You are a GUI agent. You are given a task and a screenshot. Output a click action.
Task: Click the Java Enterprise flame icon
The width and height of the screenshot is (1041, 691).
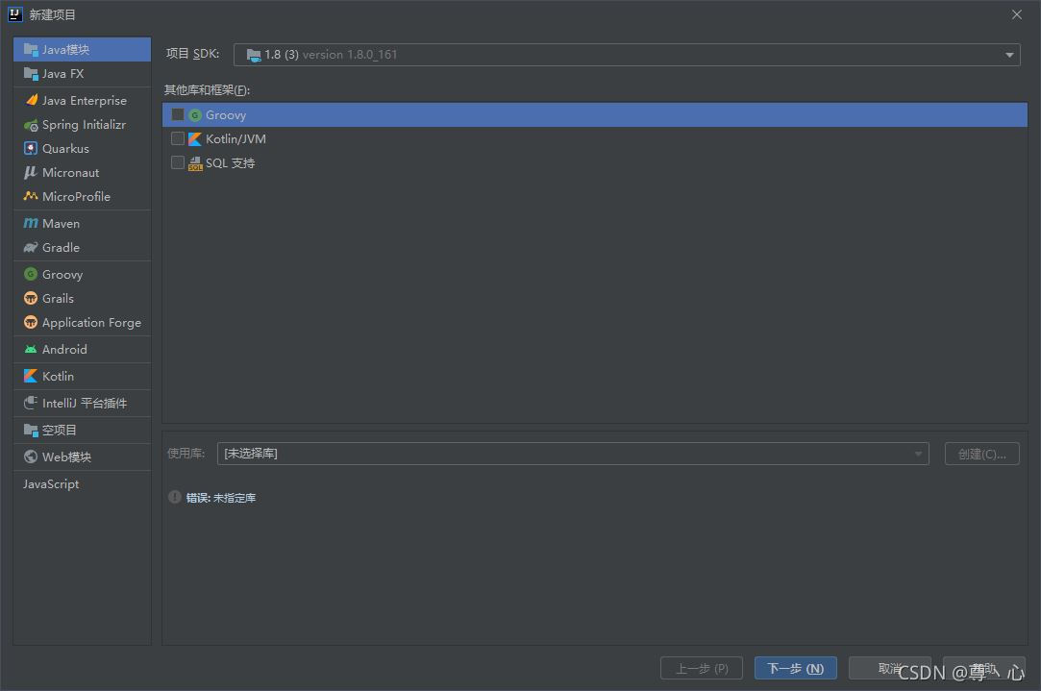pos(31,100)
